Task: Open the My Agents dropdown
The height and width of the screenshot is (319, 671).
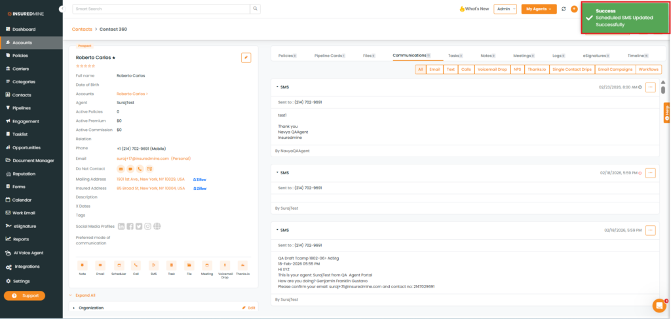Action: [x=539, y=9]
